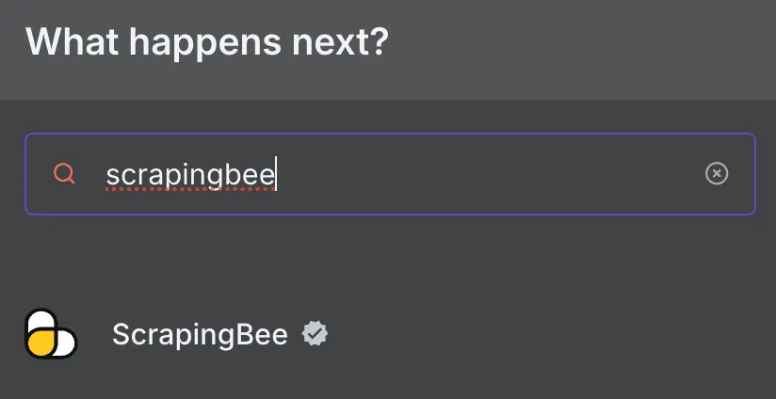Click the verified badge next to ScrapingBee
776x399 pixels.
315,334
